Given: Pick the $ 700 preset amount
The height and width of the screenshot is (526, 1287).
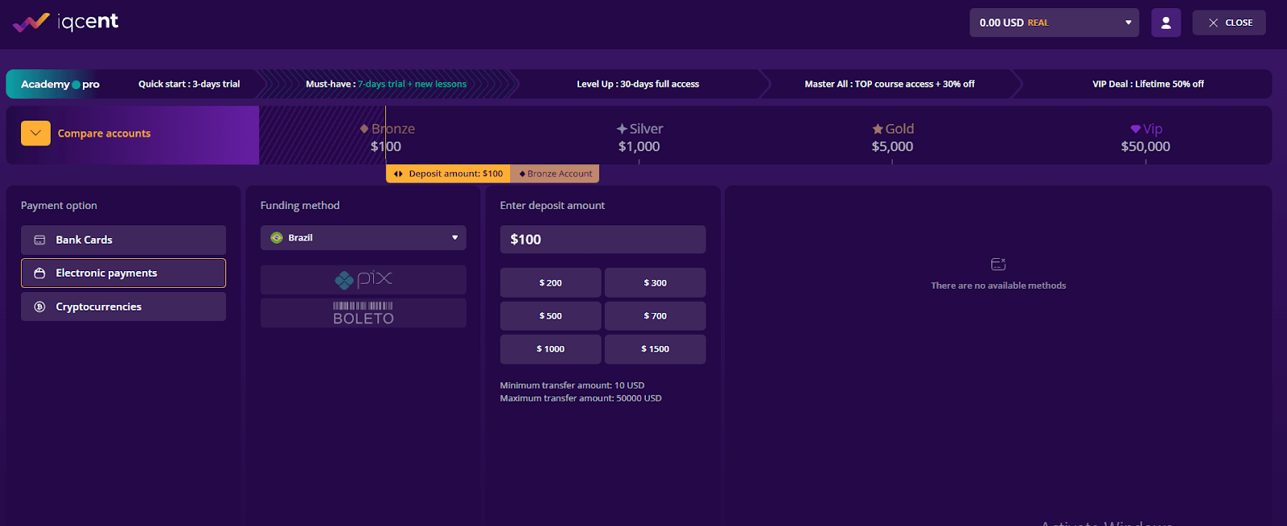Looking at the screenshot, I should tap(656, 316).
